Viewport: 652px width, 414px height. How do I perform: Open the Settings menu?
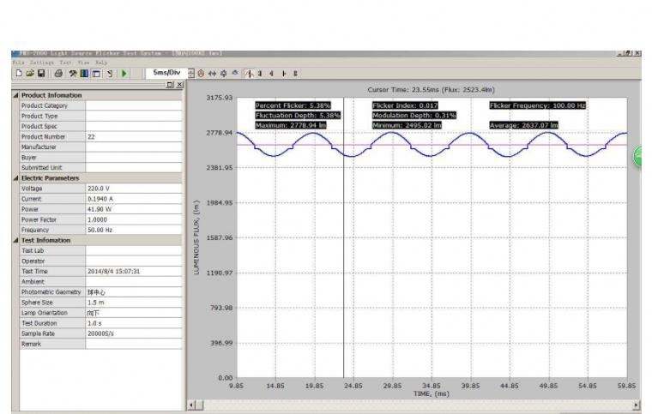[x=41, y=63]
